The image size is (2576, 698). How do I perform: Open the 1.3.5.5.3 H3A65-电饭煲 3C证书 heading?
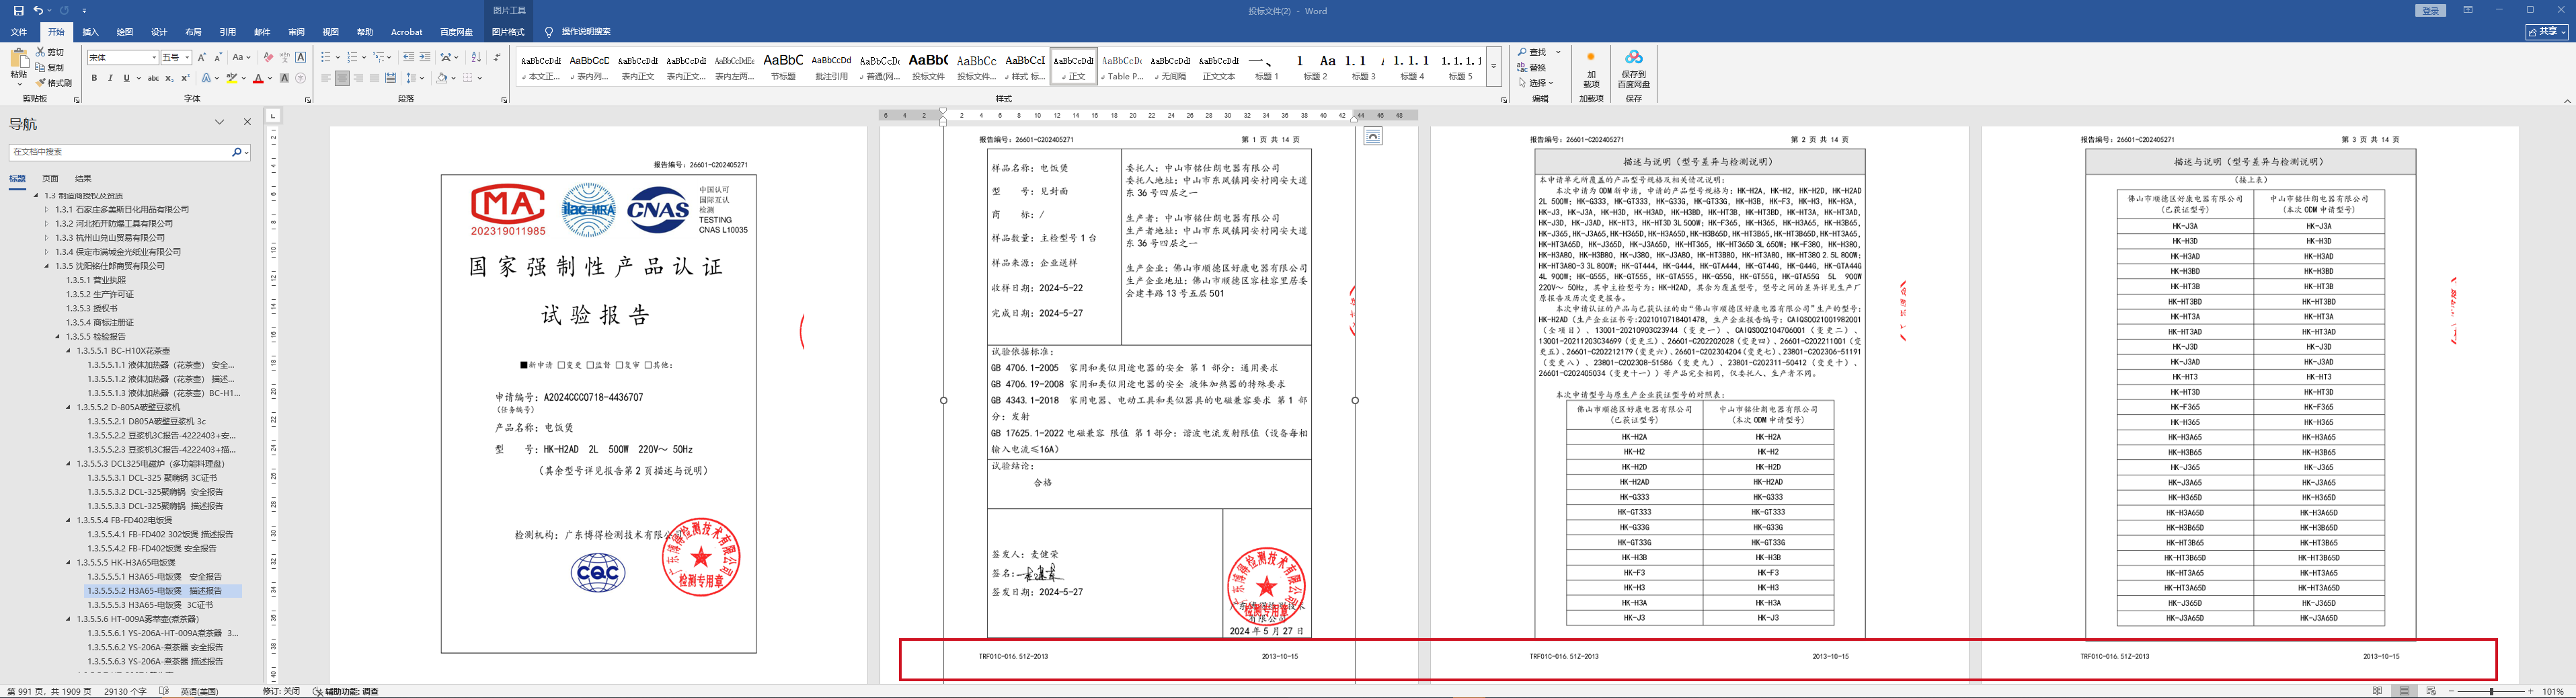click(150, 605)
